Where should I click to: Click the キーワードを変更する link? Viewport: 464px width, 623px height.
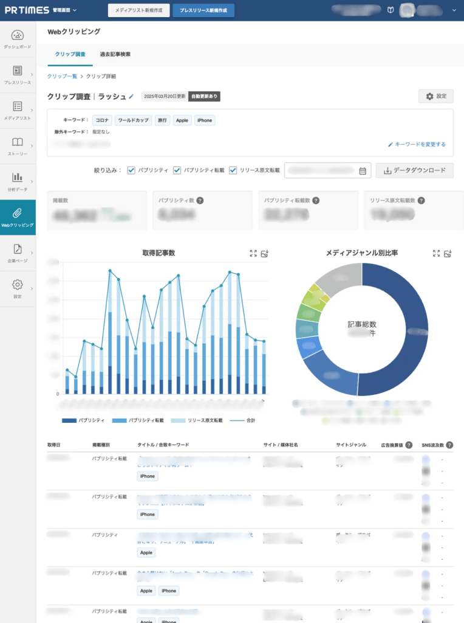pyautogui.click(x=417, y=145)
